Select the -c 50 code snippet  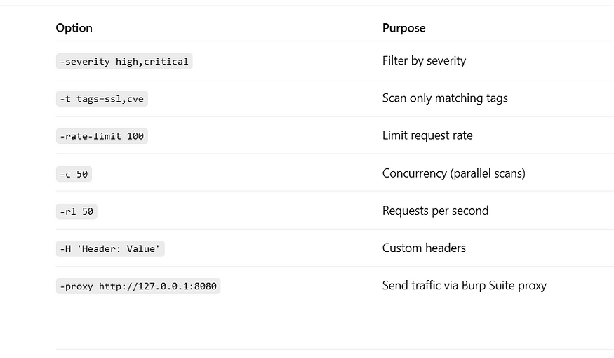pyautogui.click(x=74, y=174)
